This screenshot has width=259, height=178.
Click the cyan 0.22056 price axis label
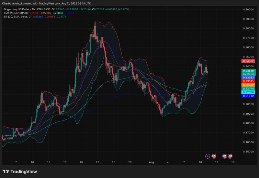[247, 92]
